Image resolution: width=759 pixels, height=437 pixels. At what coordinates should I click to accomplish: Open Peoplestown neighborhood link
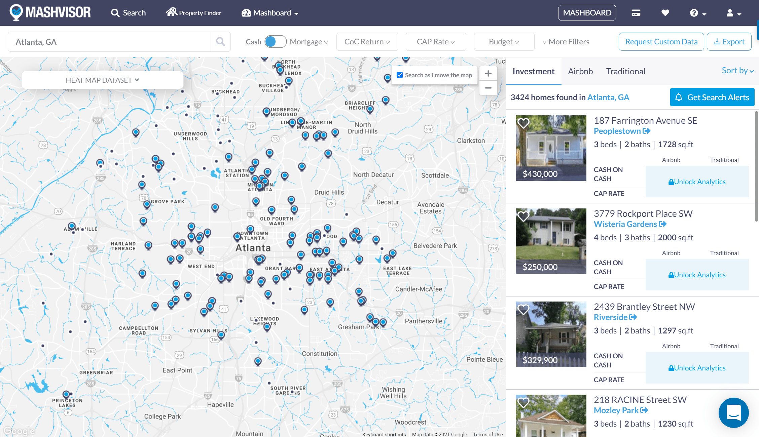click(622, 131)
